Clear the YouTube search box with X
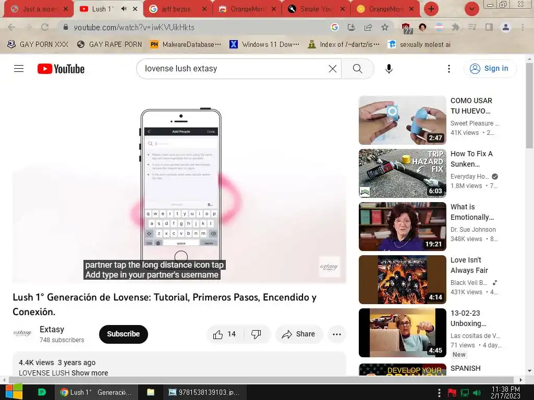The height and width of the screenshot is (400, 534). click(333, 69)
